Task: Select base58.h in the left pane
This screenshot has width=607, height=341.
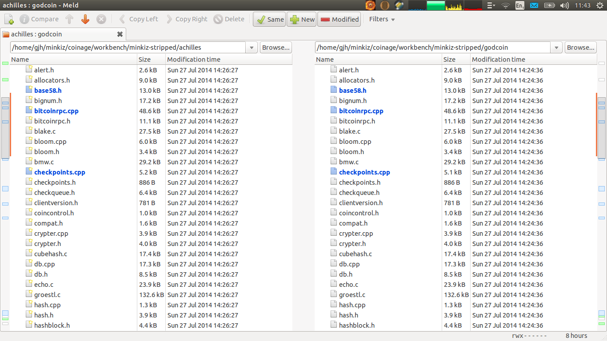Action: click(48, 91)
